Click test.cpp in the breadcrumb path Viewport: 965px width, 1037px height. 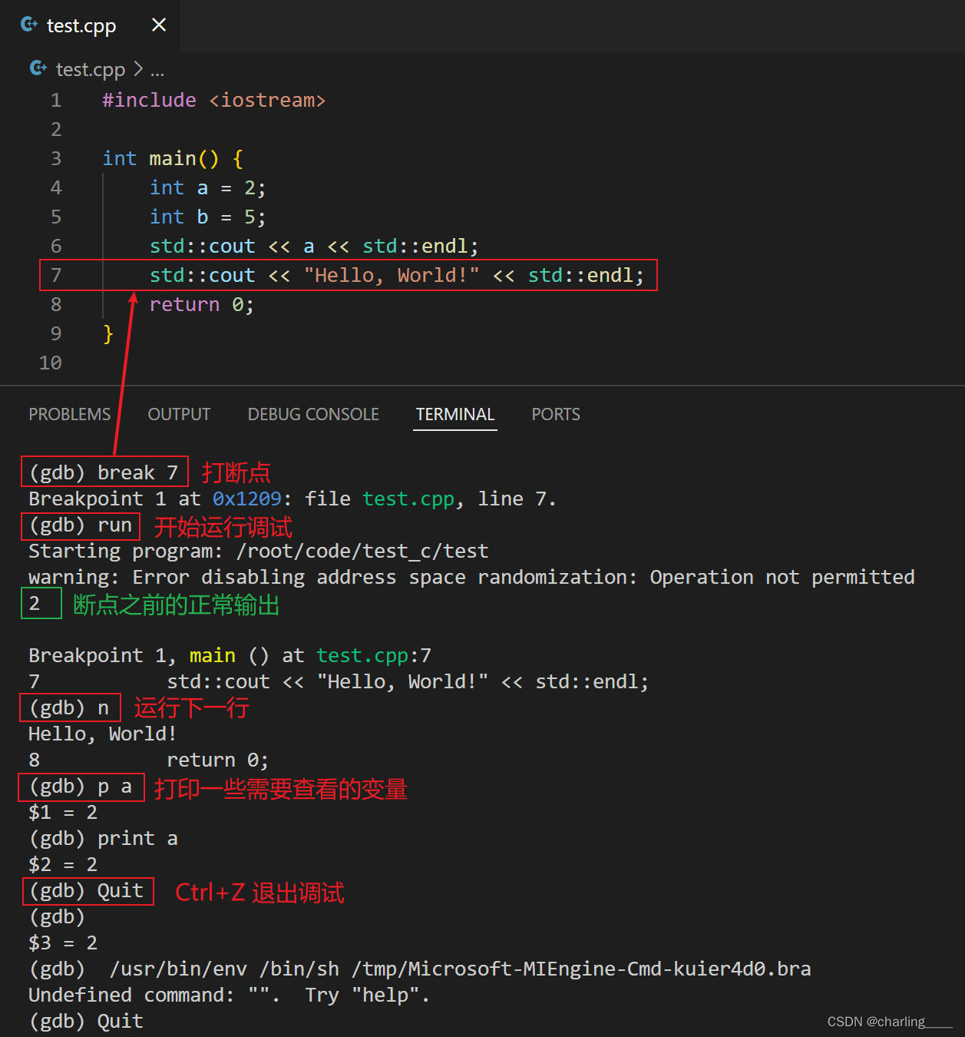pos(90,69)
